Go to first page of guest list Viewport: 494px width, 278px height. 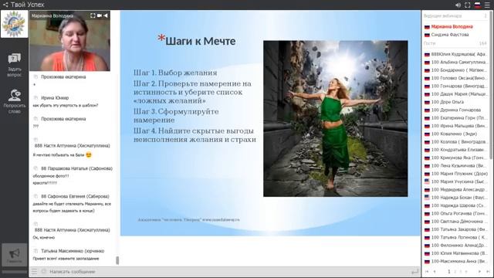[x=427, y=271]
